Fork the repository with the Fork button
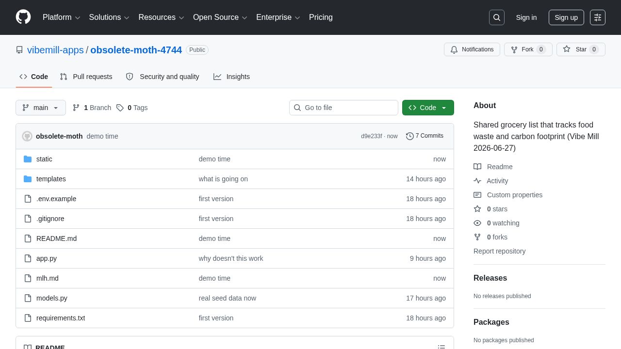The image size is (621, 349). click(528, 49)
